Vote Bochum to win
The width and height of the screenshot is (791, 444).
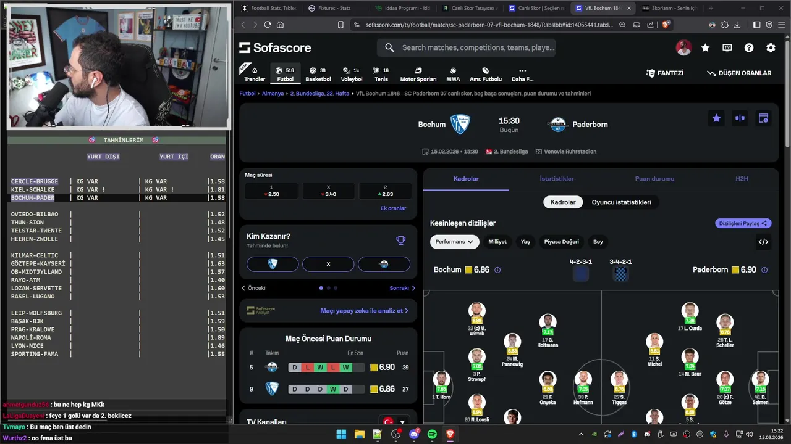(273, 264)
